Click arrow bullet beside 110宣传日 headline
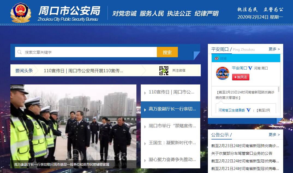Screen dimensions: 293x173 coord(145,93)
